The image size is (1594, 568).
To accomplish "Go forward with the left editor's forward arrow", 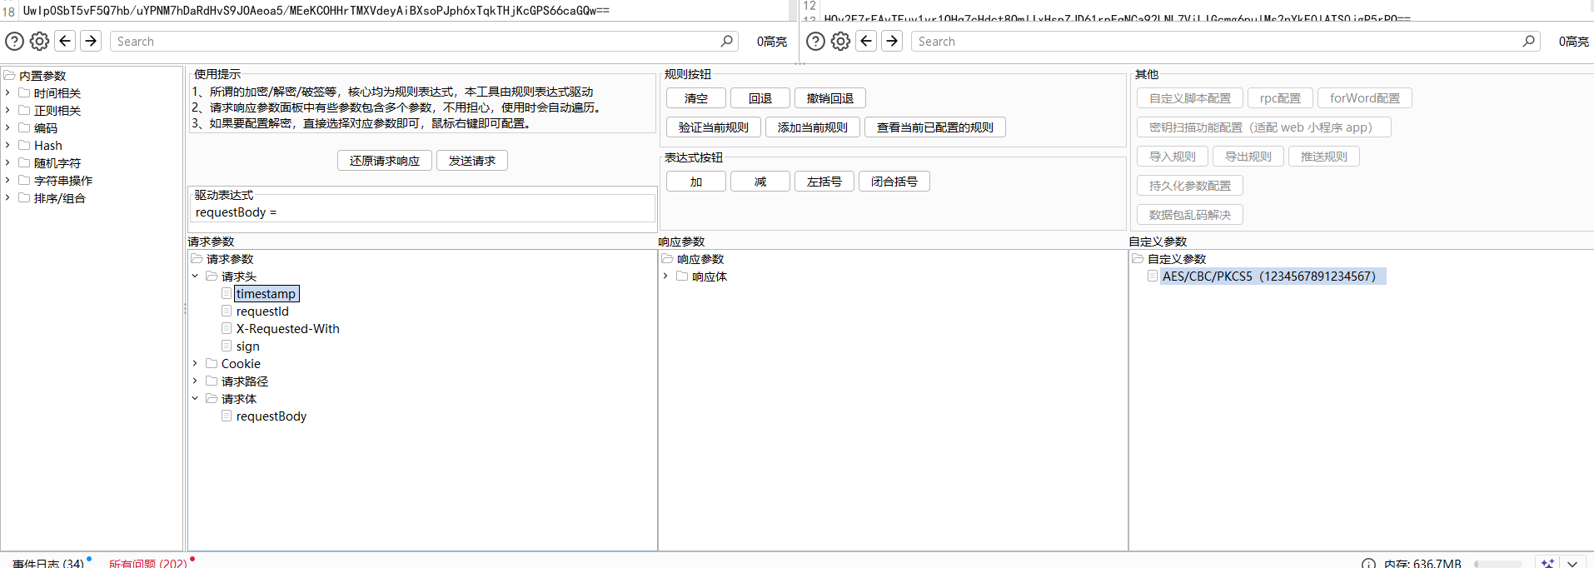I will (91, 41).
